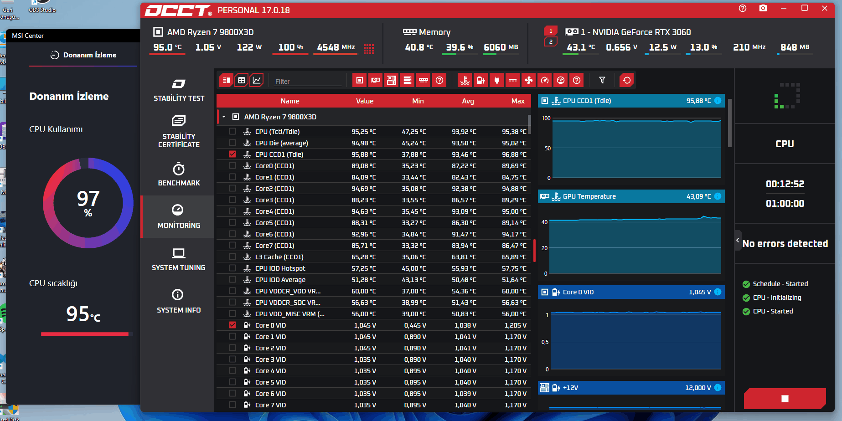Uncheck the Core 0 VID checkbox

tap(232, 325)
